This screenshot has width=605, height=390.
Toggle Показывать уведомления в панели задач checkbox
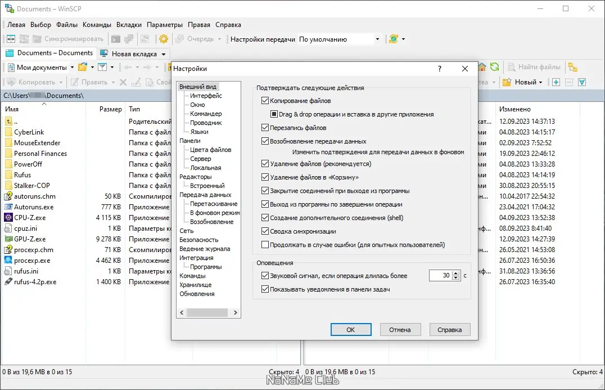pyautogui.click(x=265, y=289)
